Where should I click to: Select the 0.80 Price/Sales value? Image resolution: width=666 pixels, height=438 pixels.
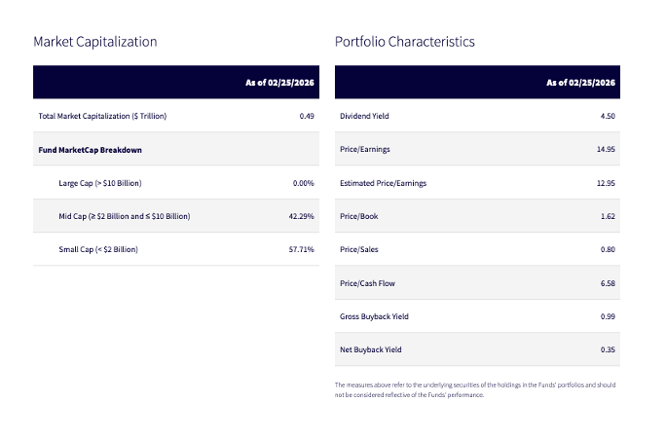608,249
